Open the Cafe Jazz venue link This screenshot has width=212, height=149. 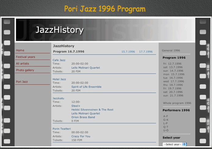click(x=59, y=60)
